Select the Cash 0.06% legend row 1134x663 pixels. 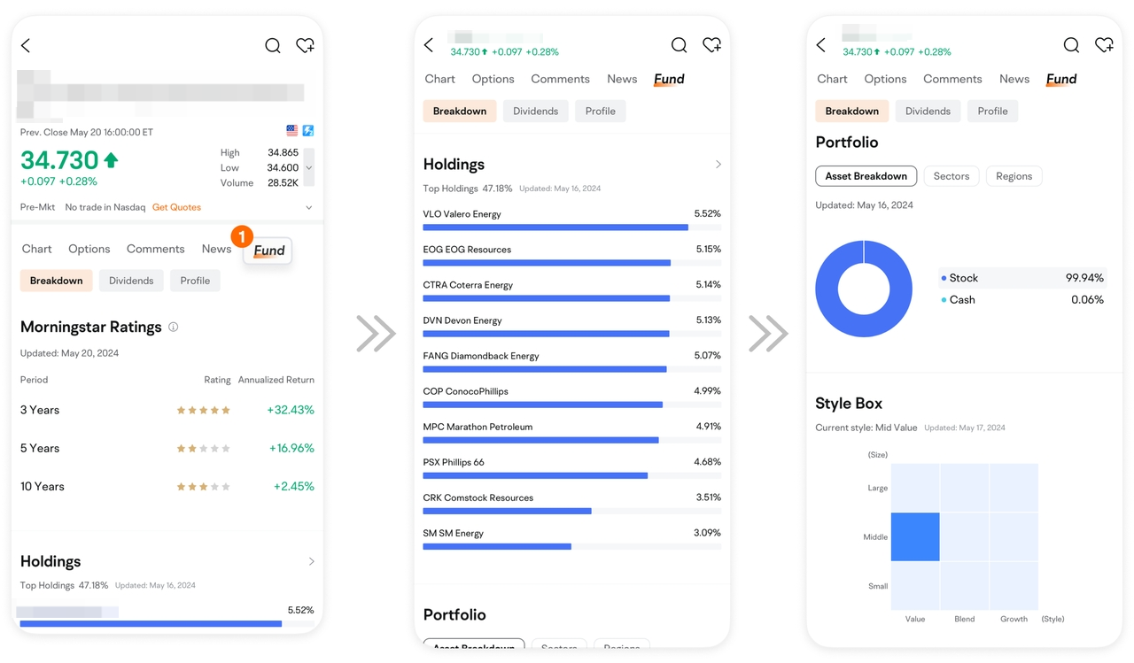[x=1022, y=300]
